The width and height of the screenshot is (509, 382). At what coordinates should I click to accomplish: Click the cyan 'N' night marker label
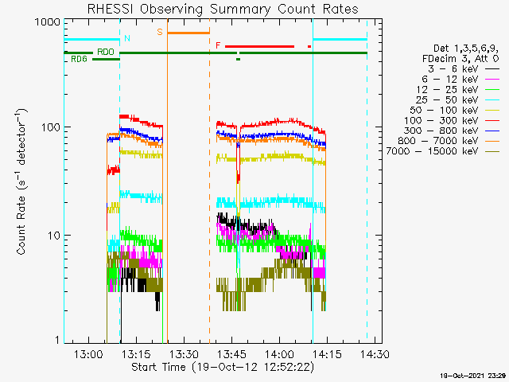coord(127,38)
